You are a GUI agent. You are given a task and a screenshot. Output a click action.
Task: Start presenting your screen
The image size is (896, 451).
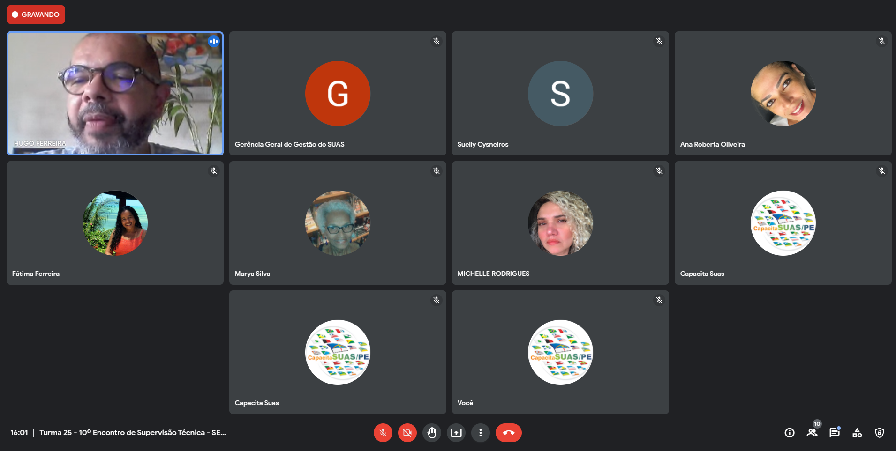click(456, 433)
